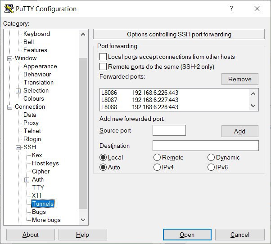This screenshot has width=271, height=244.
Task: Open the X11 settings
Action: (x=37, y=195)
